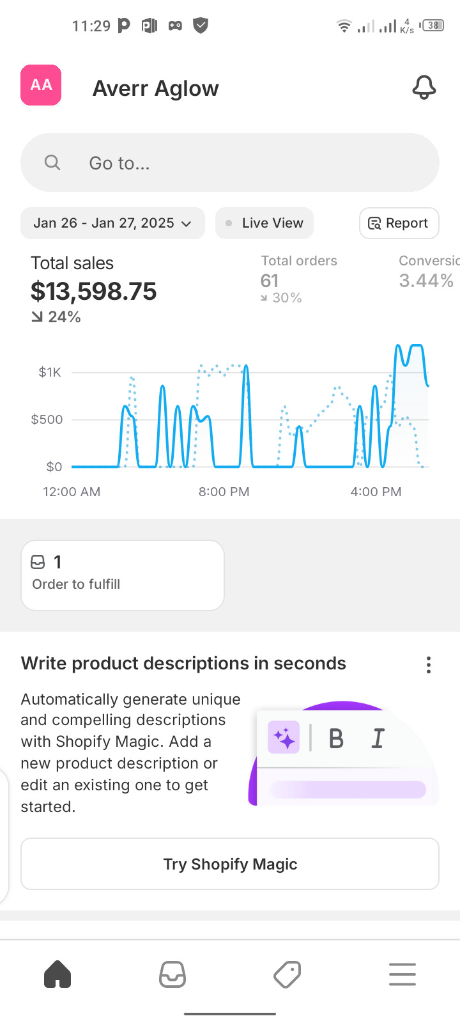Open the hamburger menu tab
Viewport: 460px width, 1023px height.
pyautogui.click(x=402, y=975)
